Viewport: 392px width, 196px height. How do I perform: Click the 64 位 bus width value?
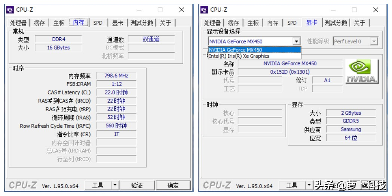coord(351,138)
